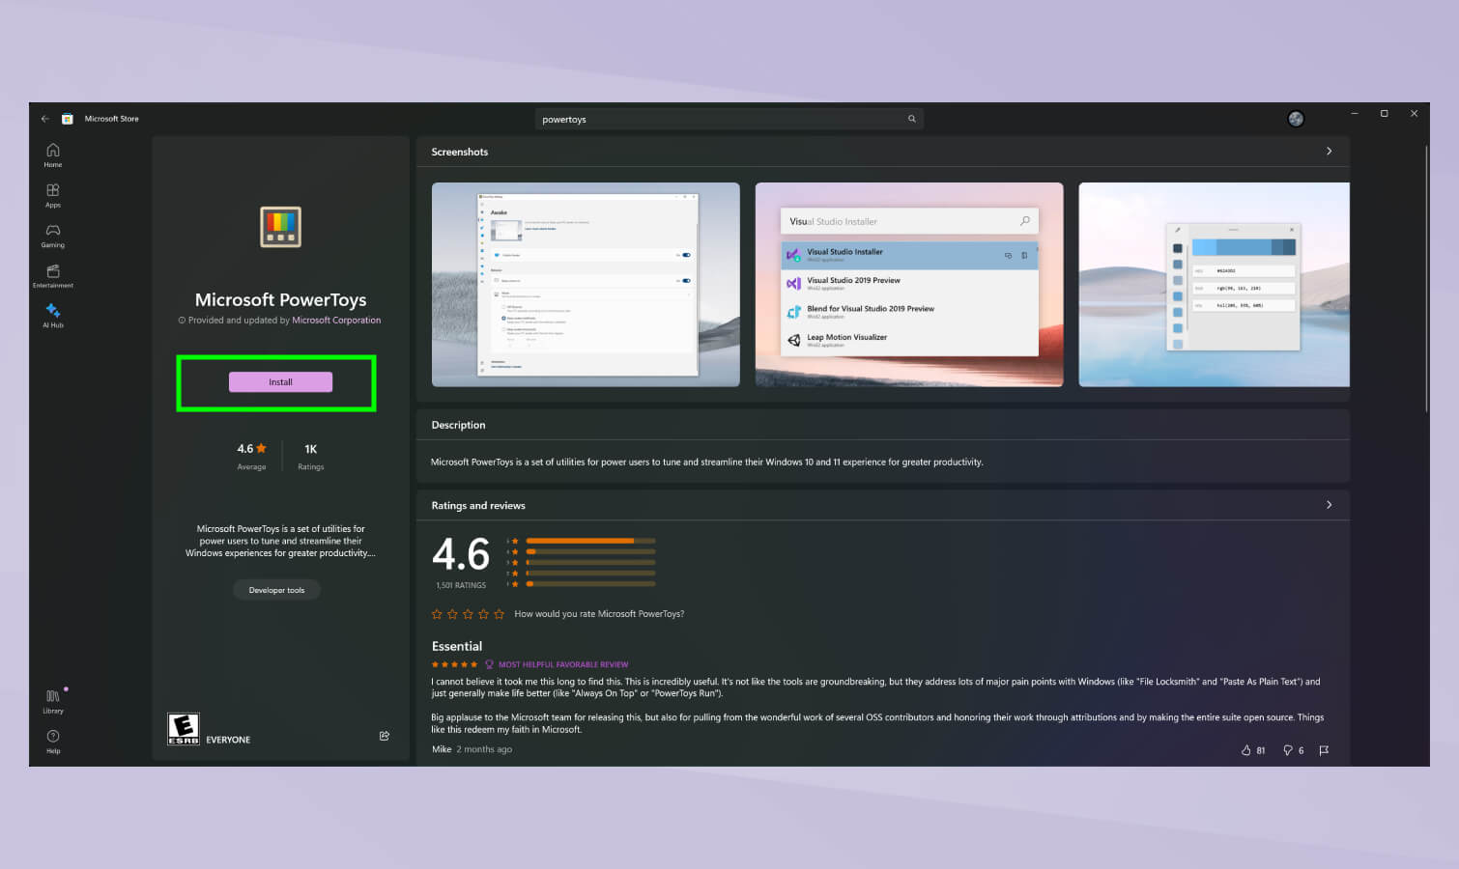1459x869 pixels.
Task: Open the Gaming section
Action: [53, 236]
